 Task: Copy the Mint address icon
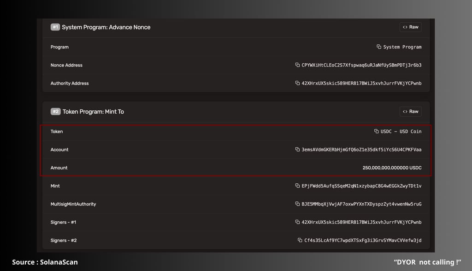click(x=297, y=186)
